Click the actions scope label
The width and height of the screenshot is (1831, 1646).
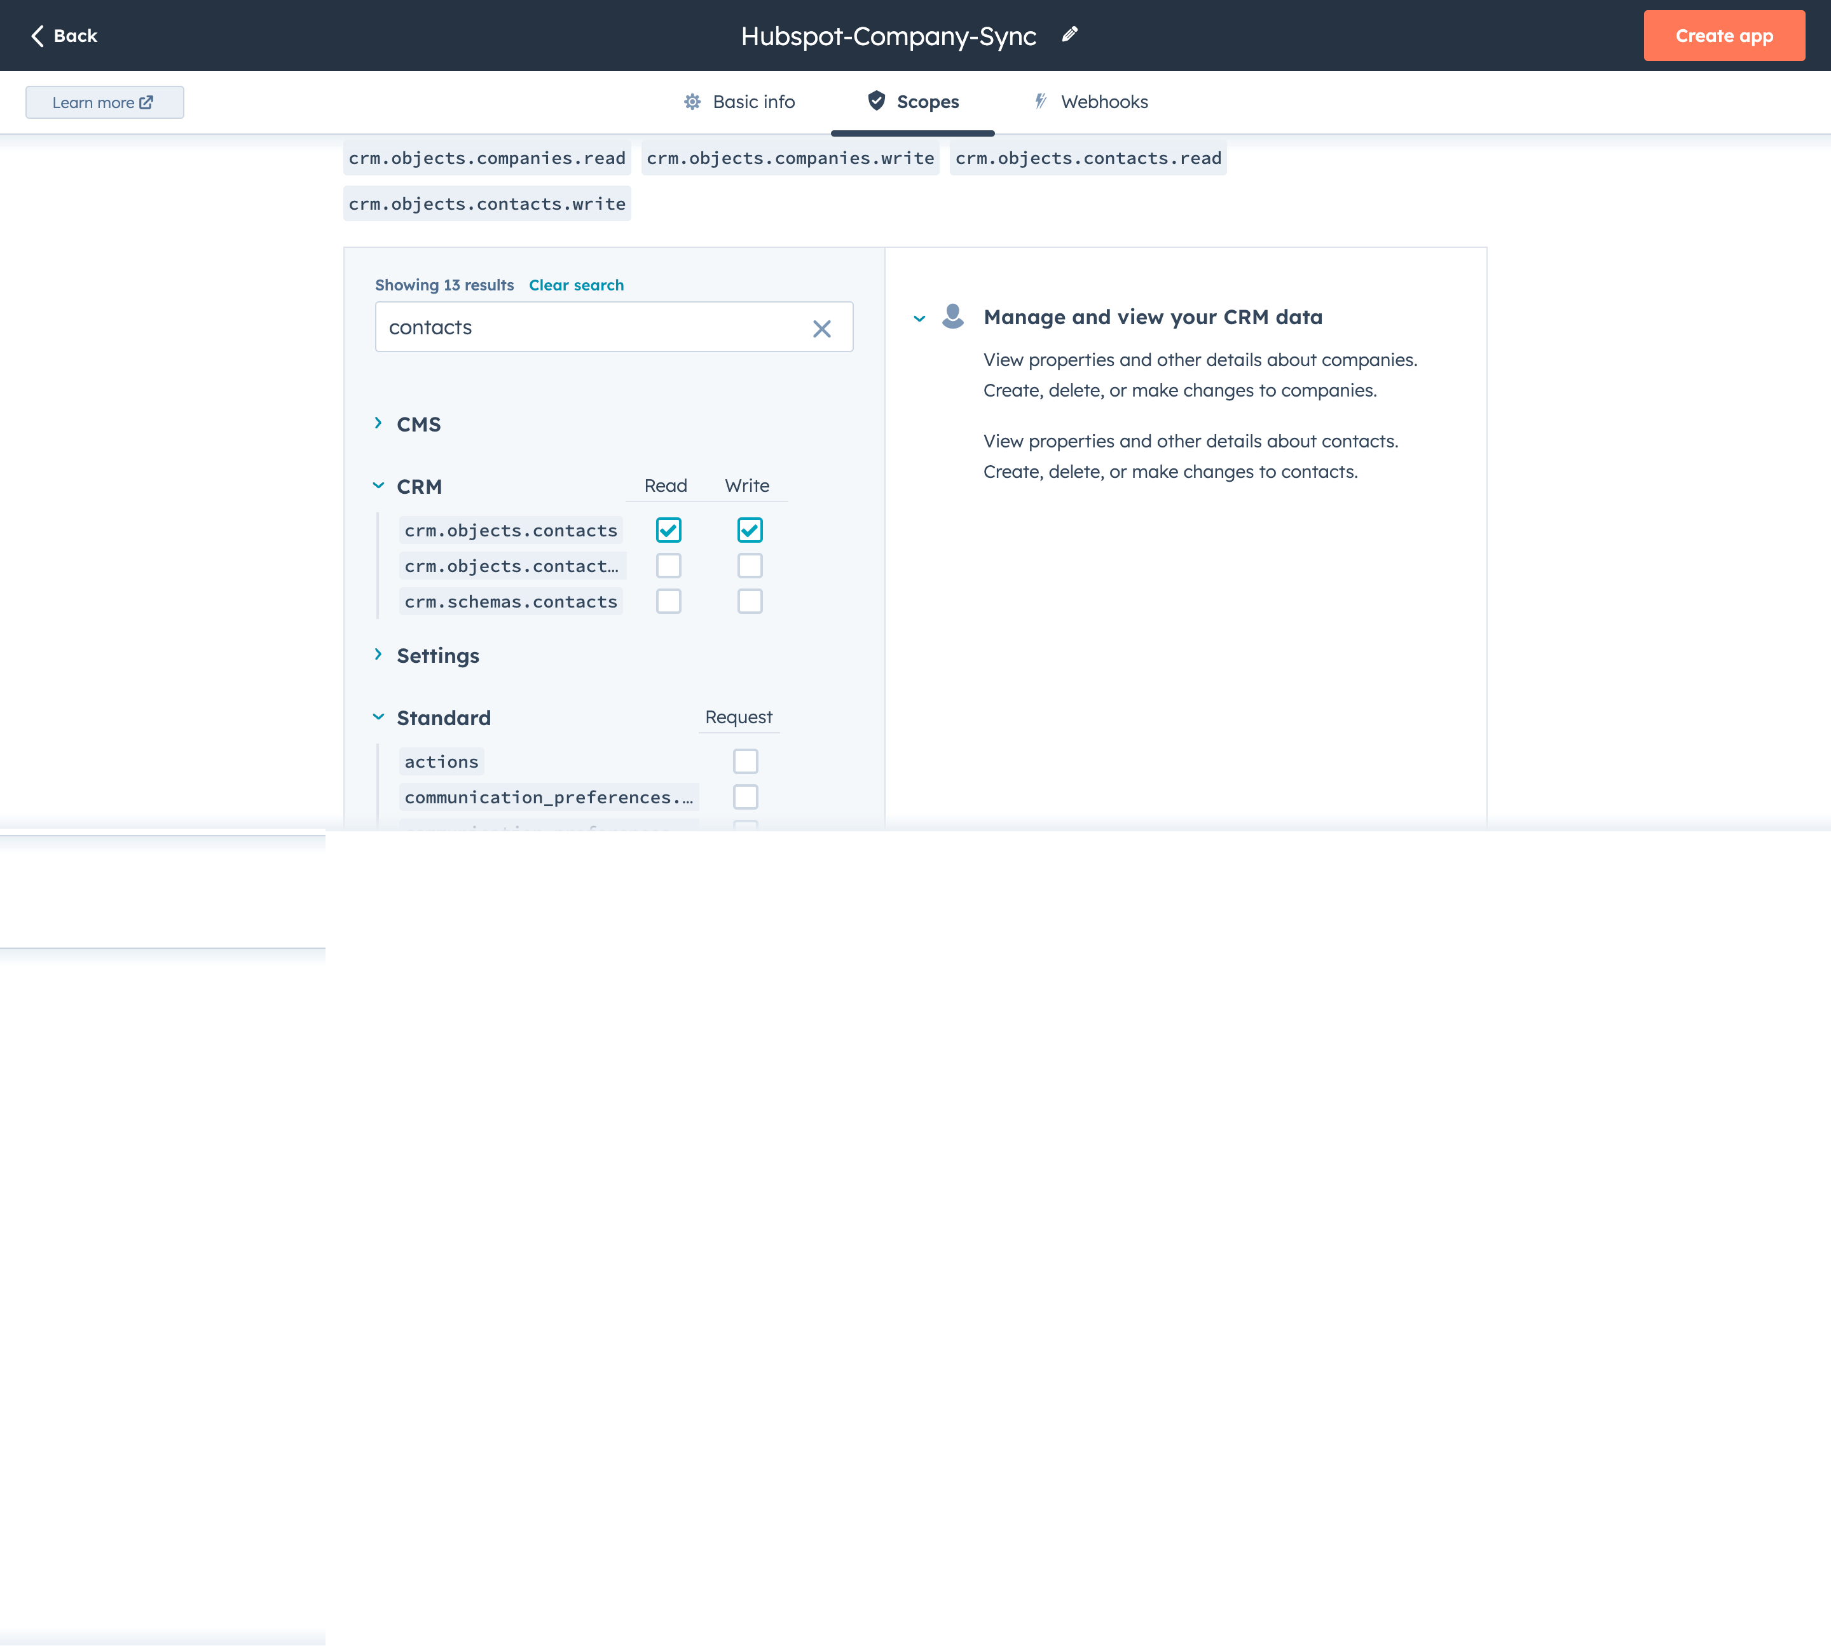click(441, 761)
